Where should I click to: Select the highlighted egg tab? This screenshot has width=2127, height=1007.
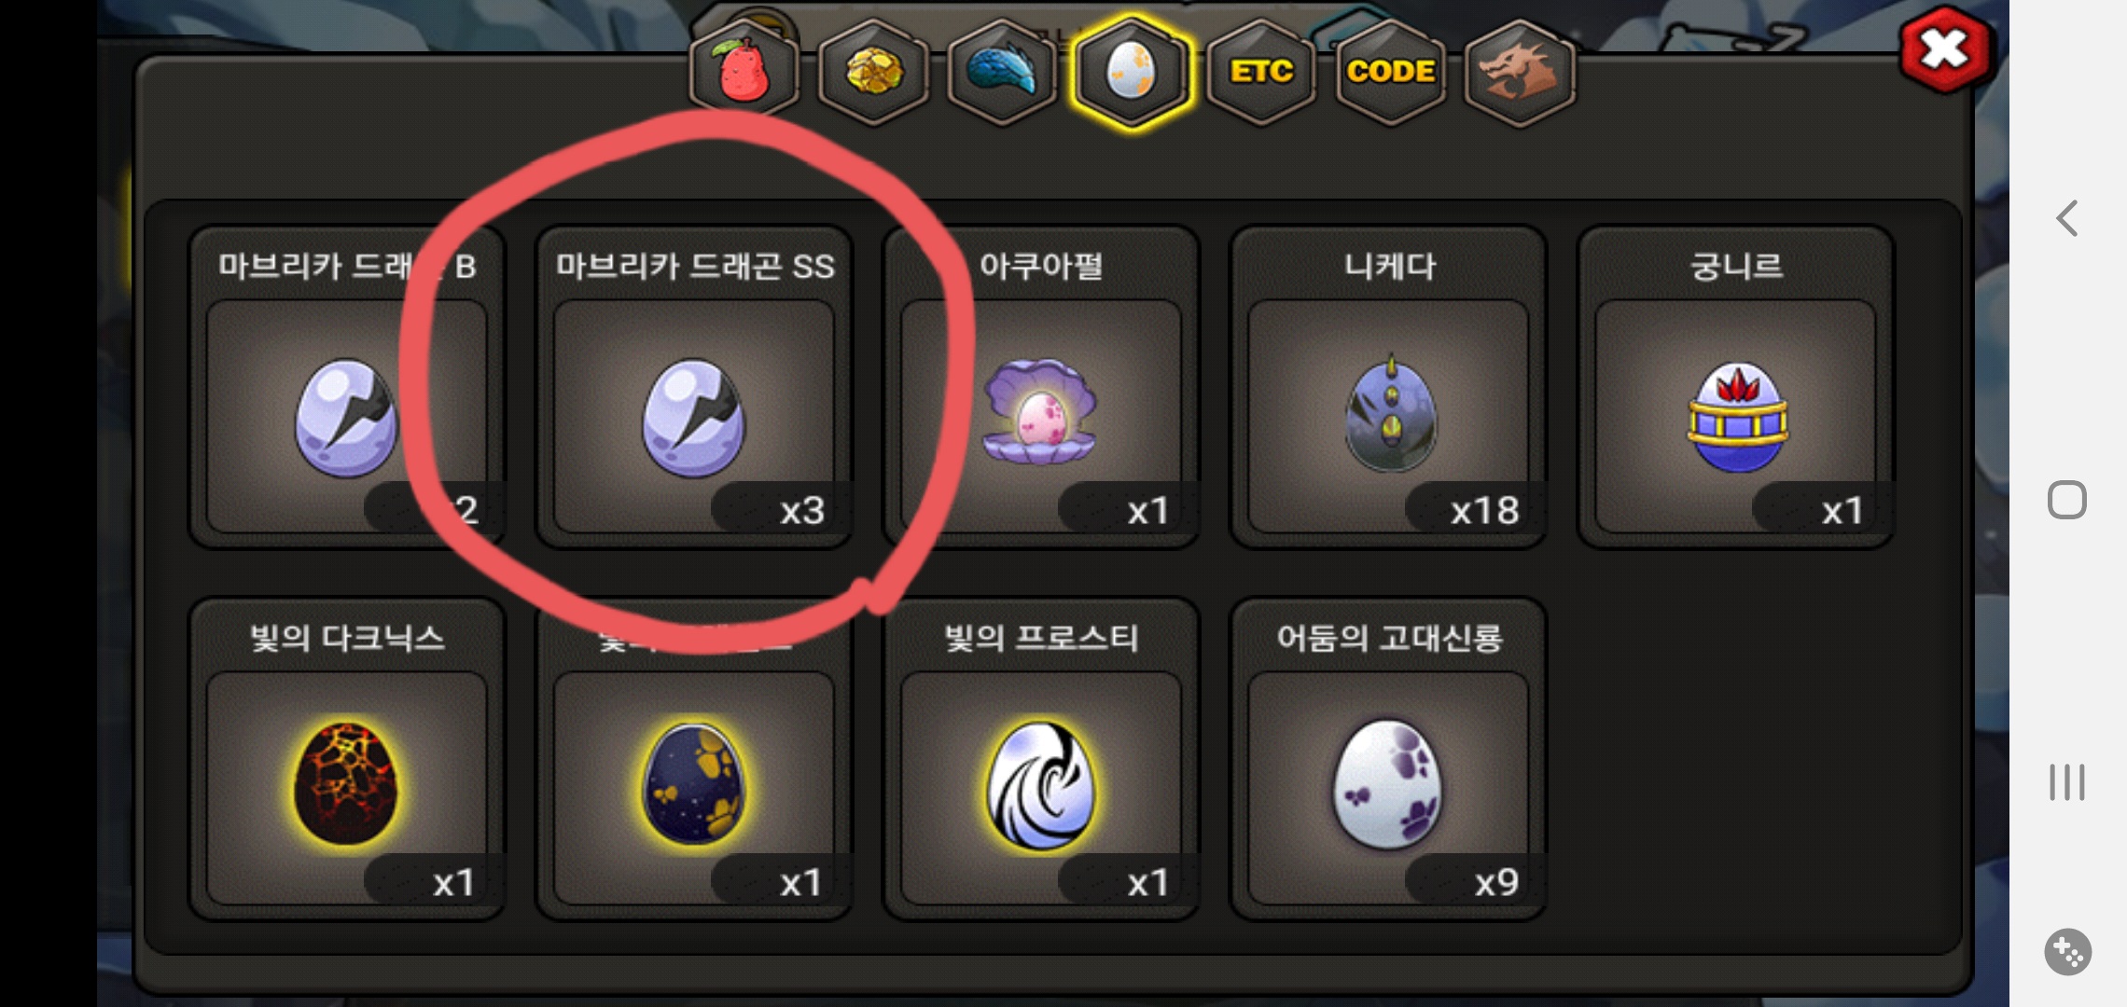coord(1131,73)
